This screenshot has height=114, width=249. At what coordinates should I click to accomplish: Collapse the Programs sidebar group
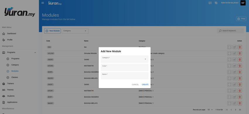[x=35, y=53]
